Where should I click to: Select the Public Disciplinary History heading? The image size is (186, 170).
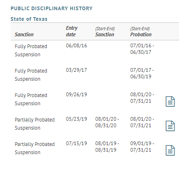click(52, 9)
